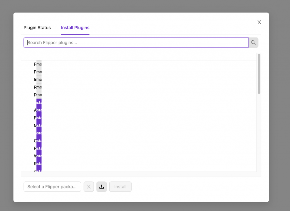
Task: Install the plugin in the row starting with W
Action: [39, 156]
